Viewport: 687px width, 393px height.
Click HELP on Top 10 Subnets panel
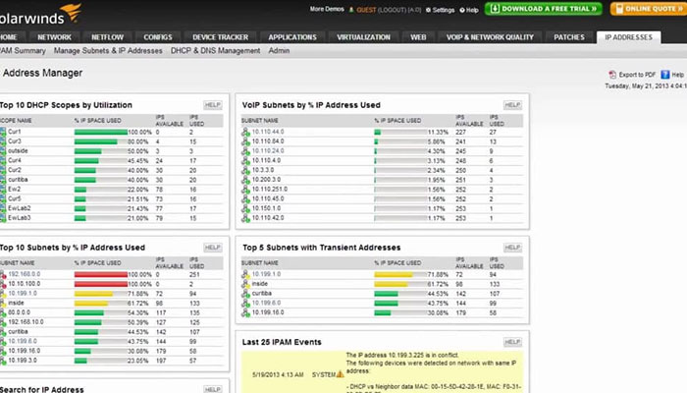click(x=213, y=248)
